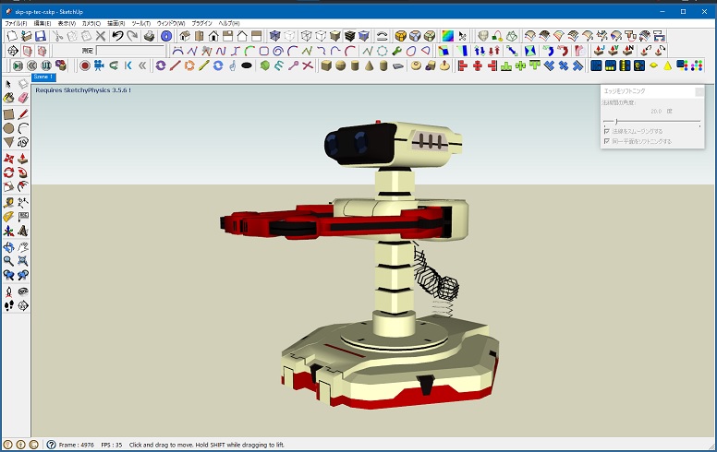Open the ファイル(F) menu
Image resolution: width=717 pixels, height=452 pixels.
pyautogui.click(x=17, y=22)
